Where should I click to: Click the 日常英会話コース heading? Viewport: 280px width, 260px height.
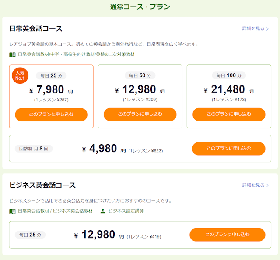point(36,28)
